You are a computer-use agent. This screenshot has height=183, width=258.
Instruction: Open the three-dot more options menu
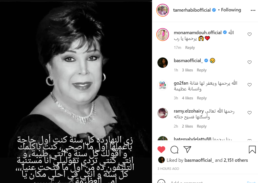253,10
